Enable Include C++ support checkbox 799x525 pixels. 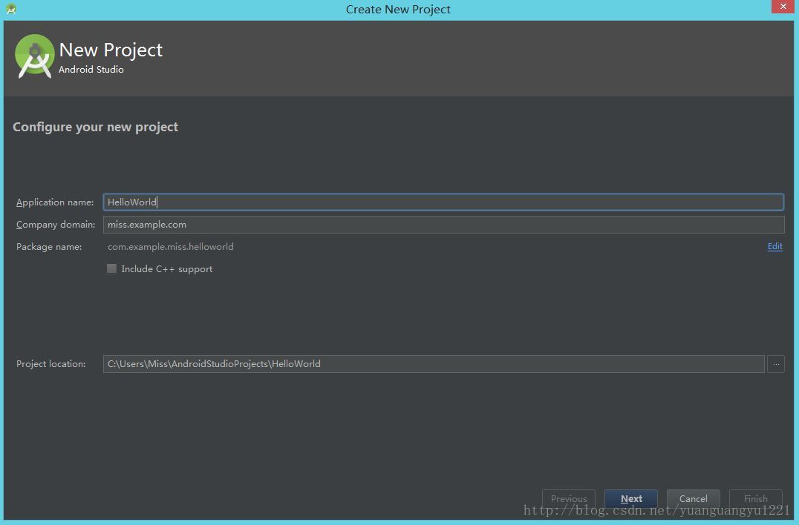(111, 268)
